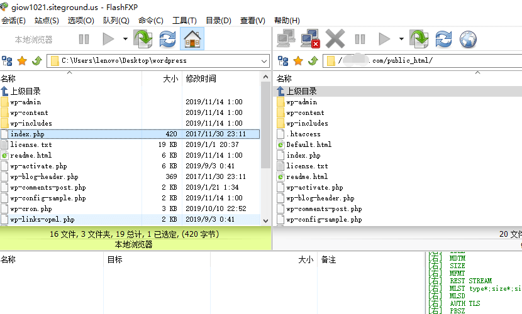Image resolution: width=522 pixels, height=314 pixels.
Task: Open the 目录(D) menu
Action: [218, 21]
